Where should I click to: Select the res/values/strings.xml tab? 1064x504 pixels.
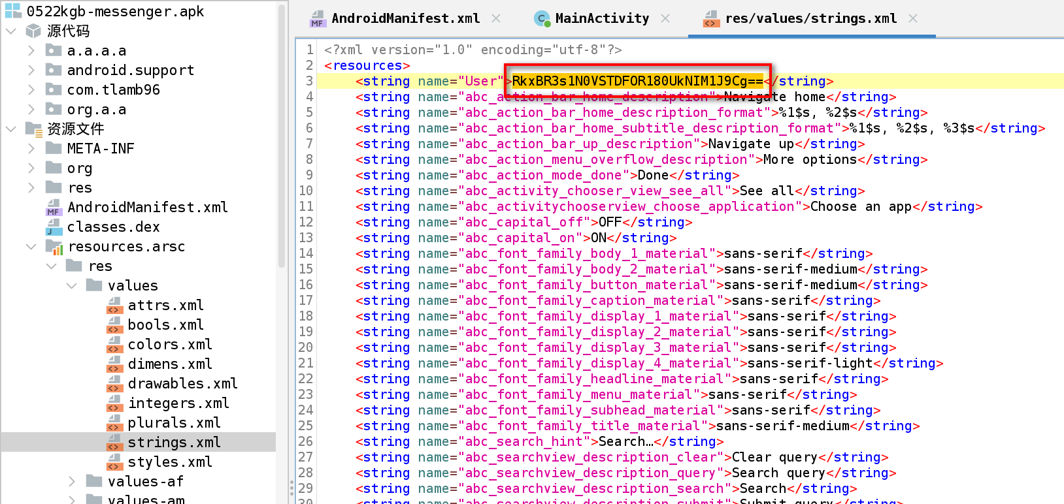pos(810,18)
